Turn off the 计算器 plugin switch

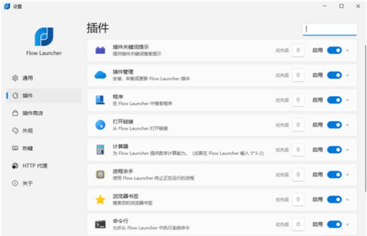tap(334, 150)
